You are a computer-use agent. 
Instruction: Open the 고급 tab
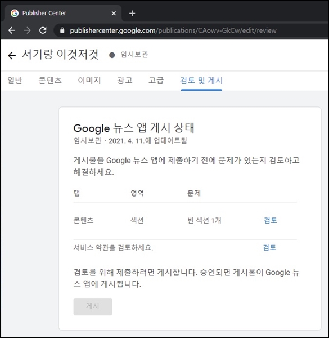tap(156, 81)
